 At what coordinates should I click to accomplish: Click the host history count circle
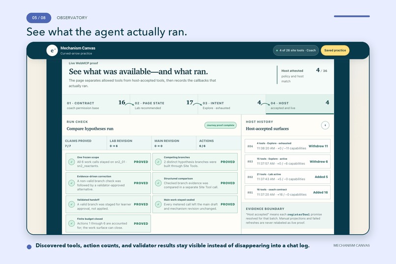tap(325, 125)
